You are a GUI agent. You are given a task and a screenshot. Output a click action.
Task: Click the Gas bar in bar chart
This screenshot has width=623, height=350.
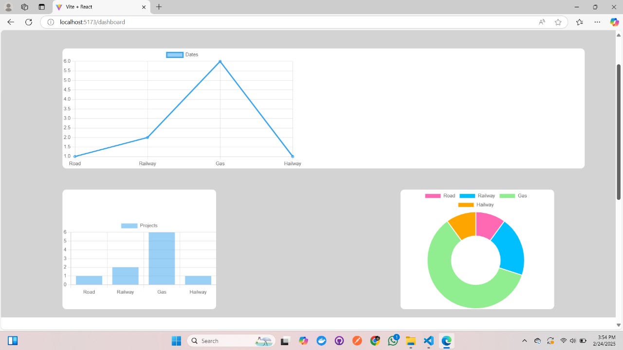pos(162,259)
